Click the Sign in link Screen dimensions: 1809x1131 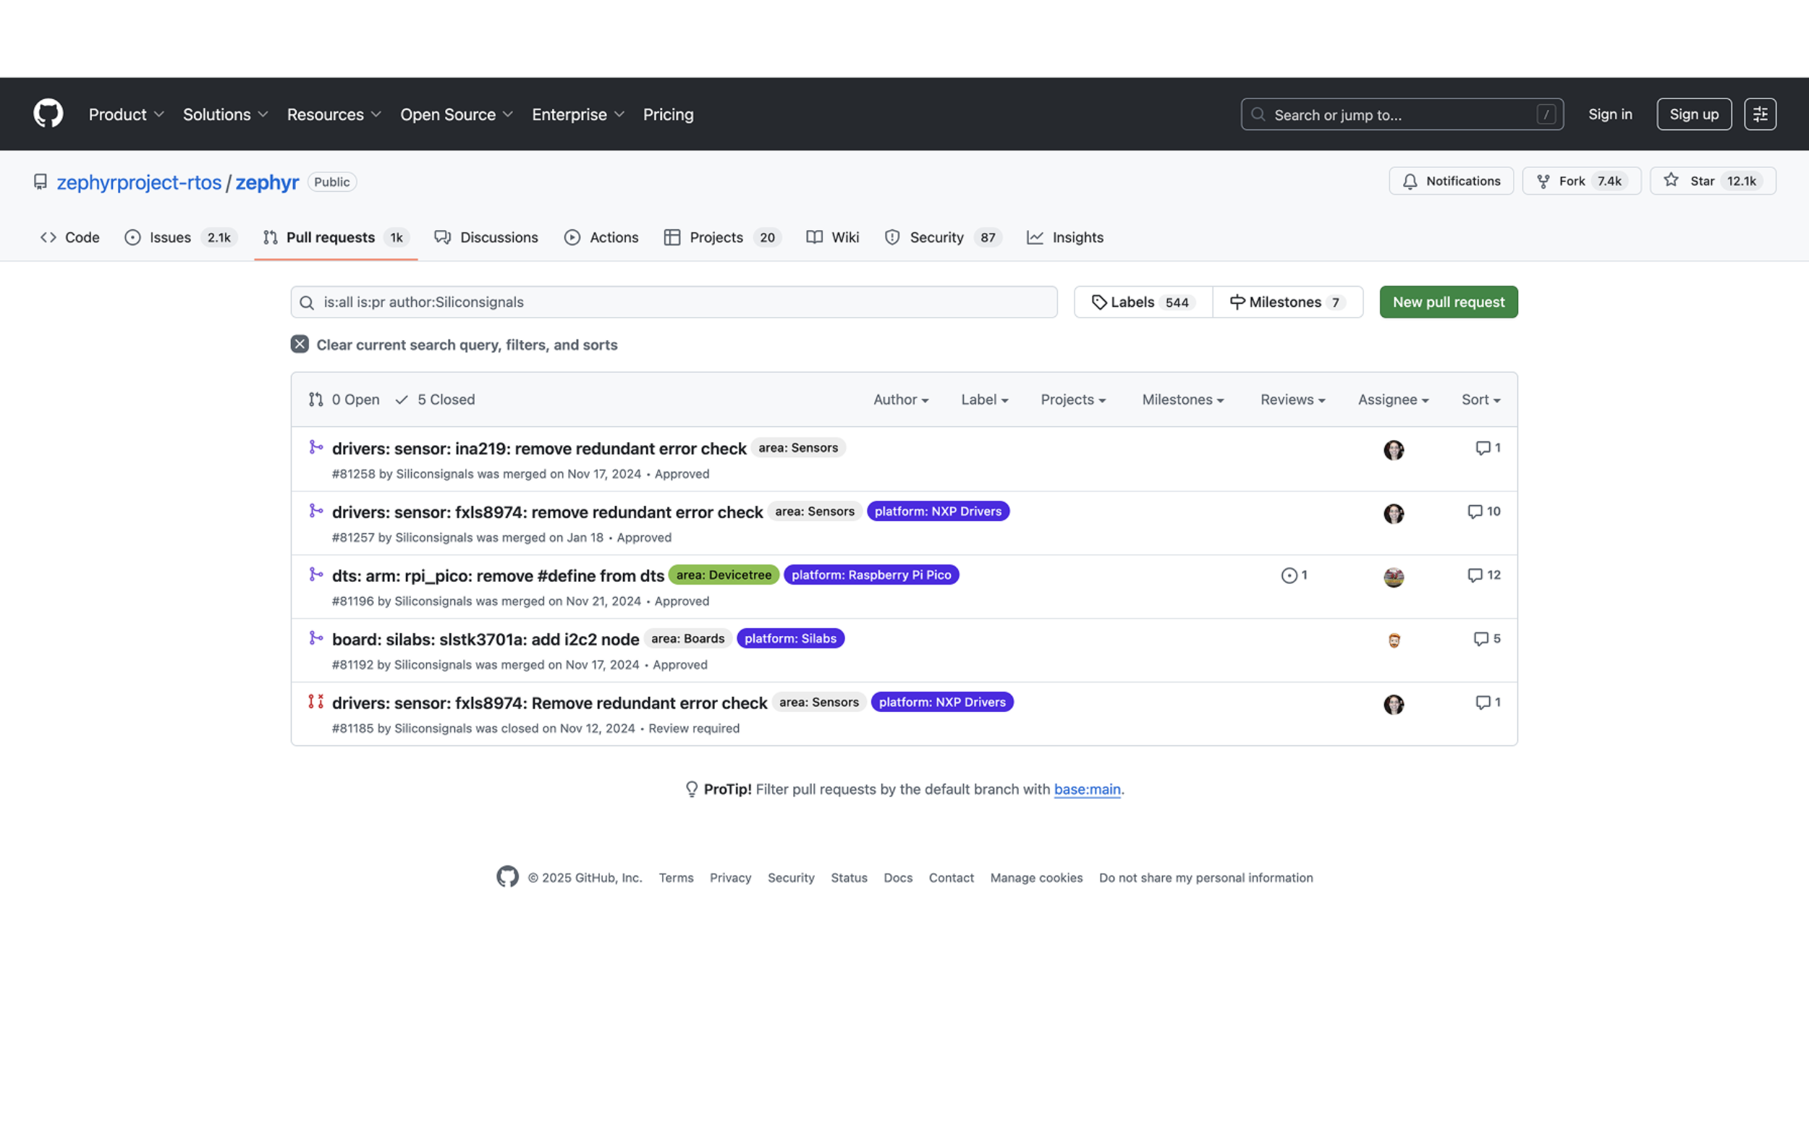[x=1609, y=114]
